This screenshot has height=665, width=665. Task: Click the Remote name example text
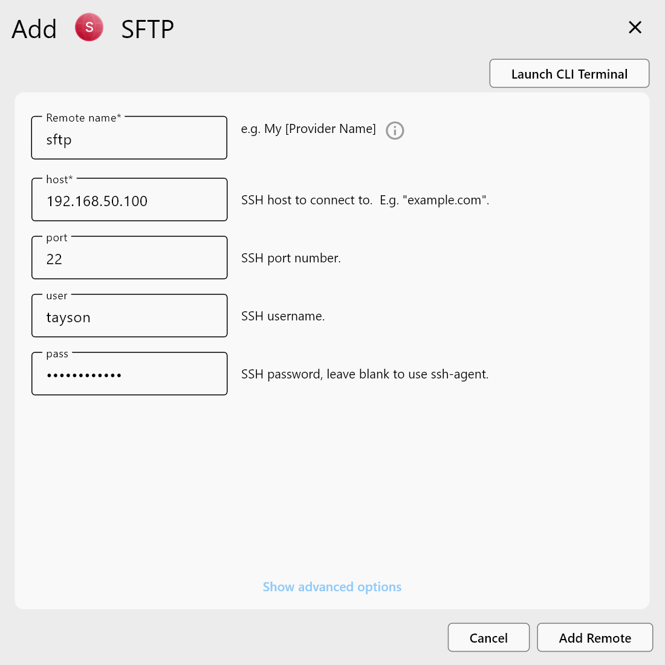(308, 129)
